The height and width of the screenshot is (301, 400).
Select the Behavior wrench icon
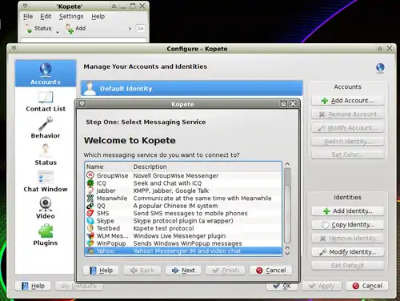(46, 124)
